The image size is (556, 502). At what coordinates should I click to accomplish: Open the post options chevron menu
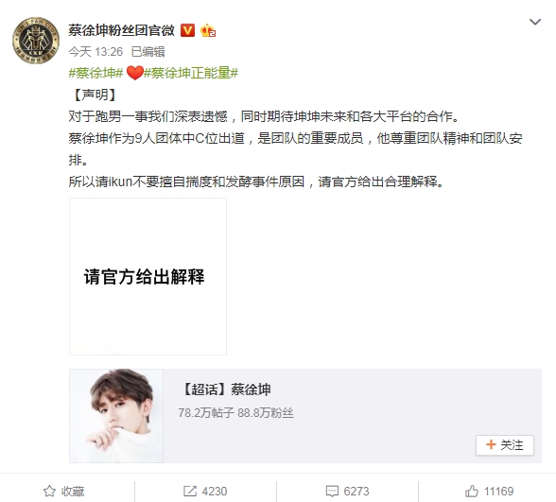pyautogui.click(x=535, y=22)
